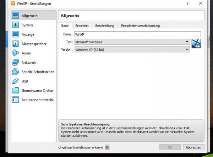Click the Abbrechen button
The image size is (213, 157).
click(x=193, y=147)
